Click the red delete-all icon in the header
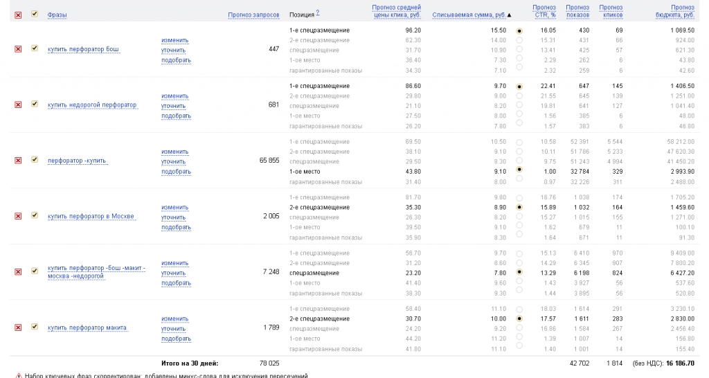 click(18, 15)
